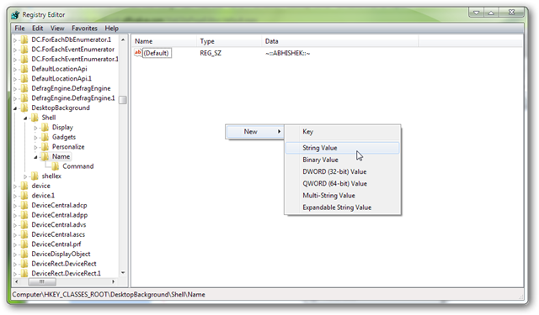539x315 pixels.
Task: Select Expandable String Value option
Action: coord(343,207)
